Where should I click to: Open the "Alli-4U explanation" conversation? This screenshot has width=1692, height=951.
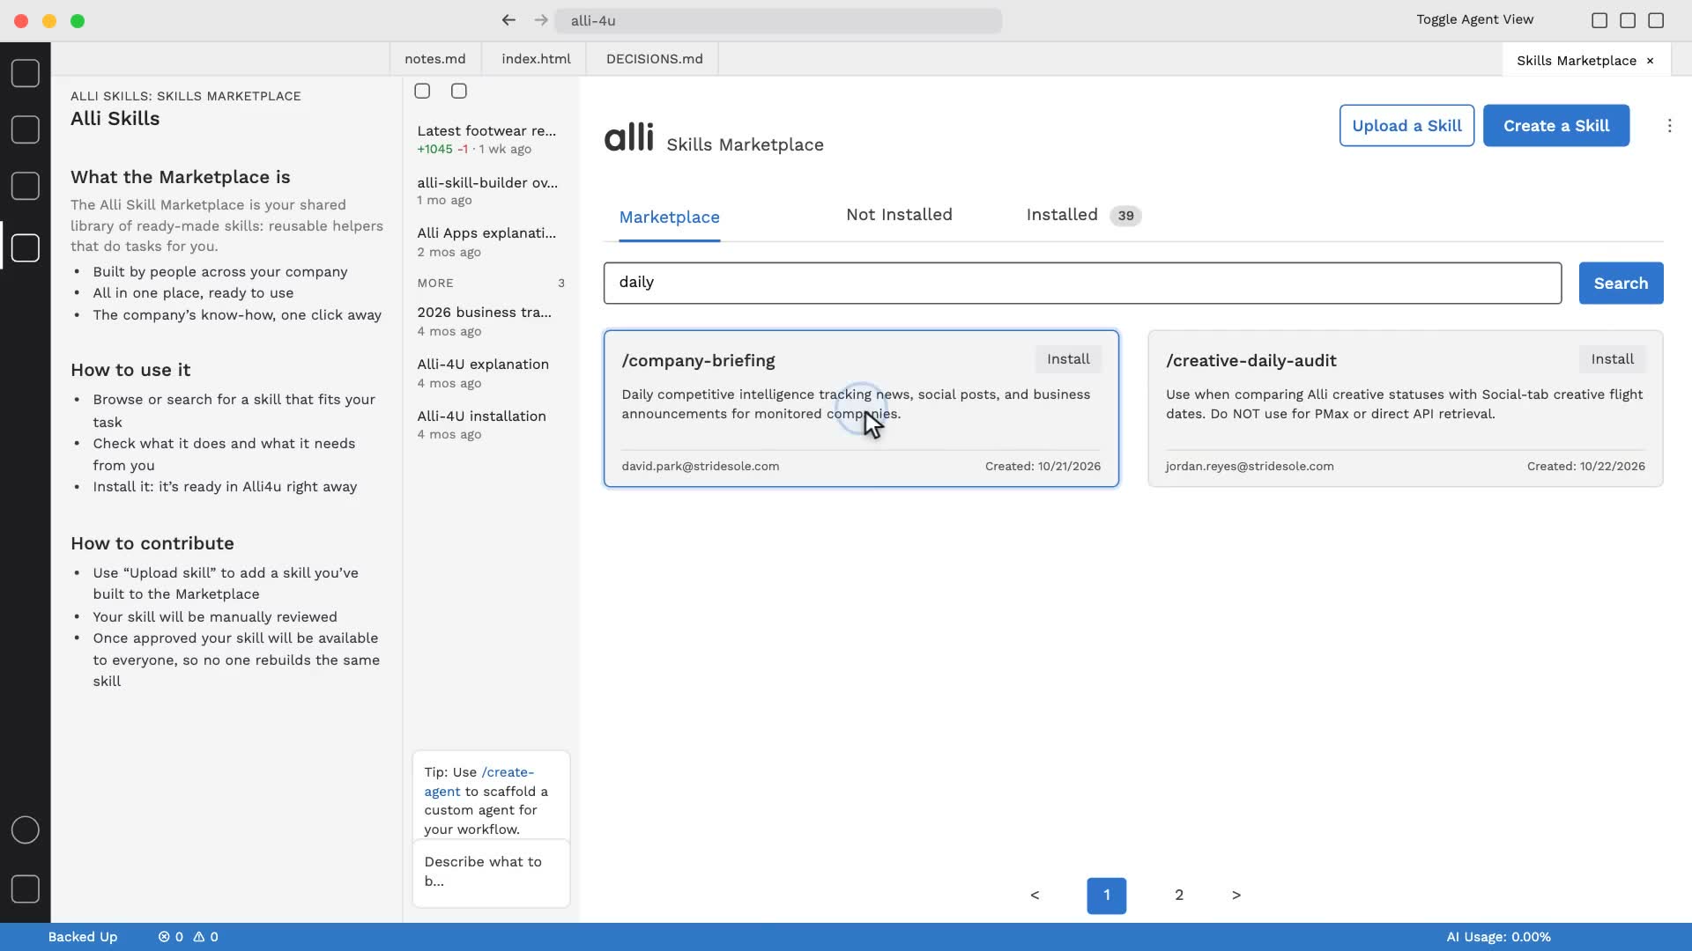coord(490,372)
